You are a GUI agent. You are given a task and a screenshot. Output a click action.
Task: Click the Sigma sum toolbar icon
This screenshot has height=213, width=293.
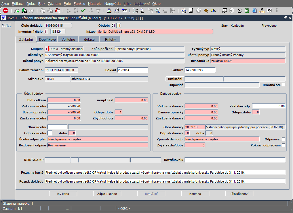coord(239,11)
